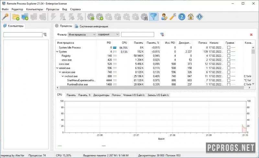Open settings via the wrench icon

[x=173, y=17]
